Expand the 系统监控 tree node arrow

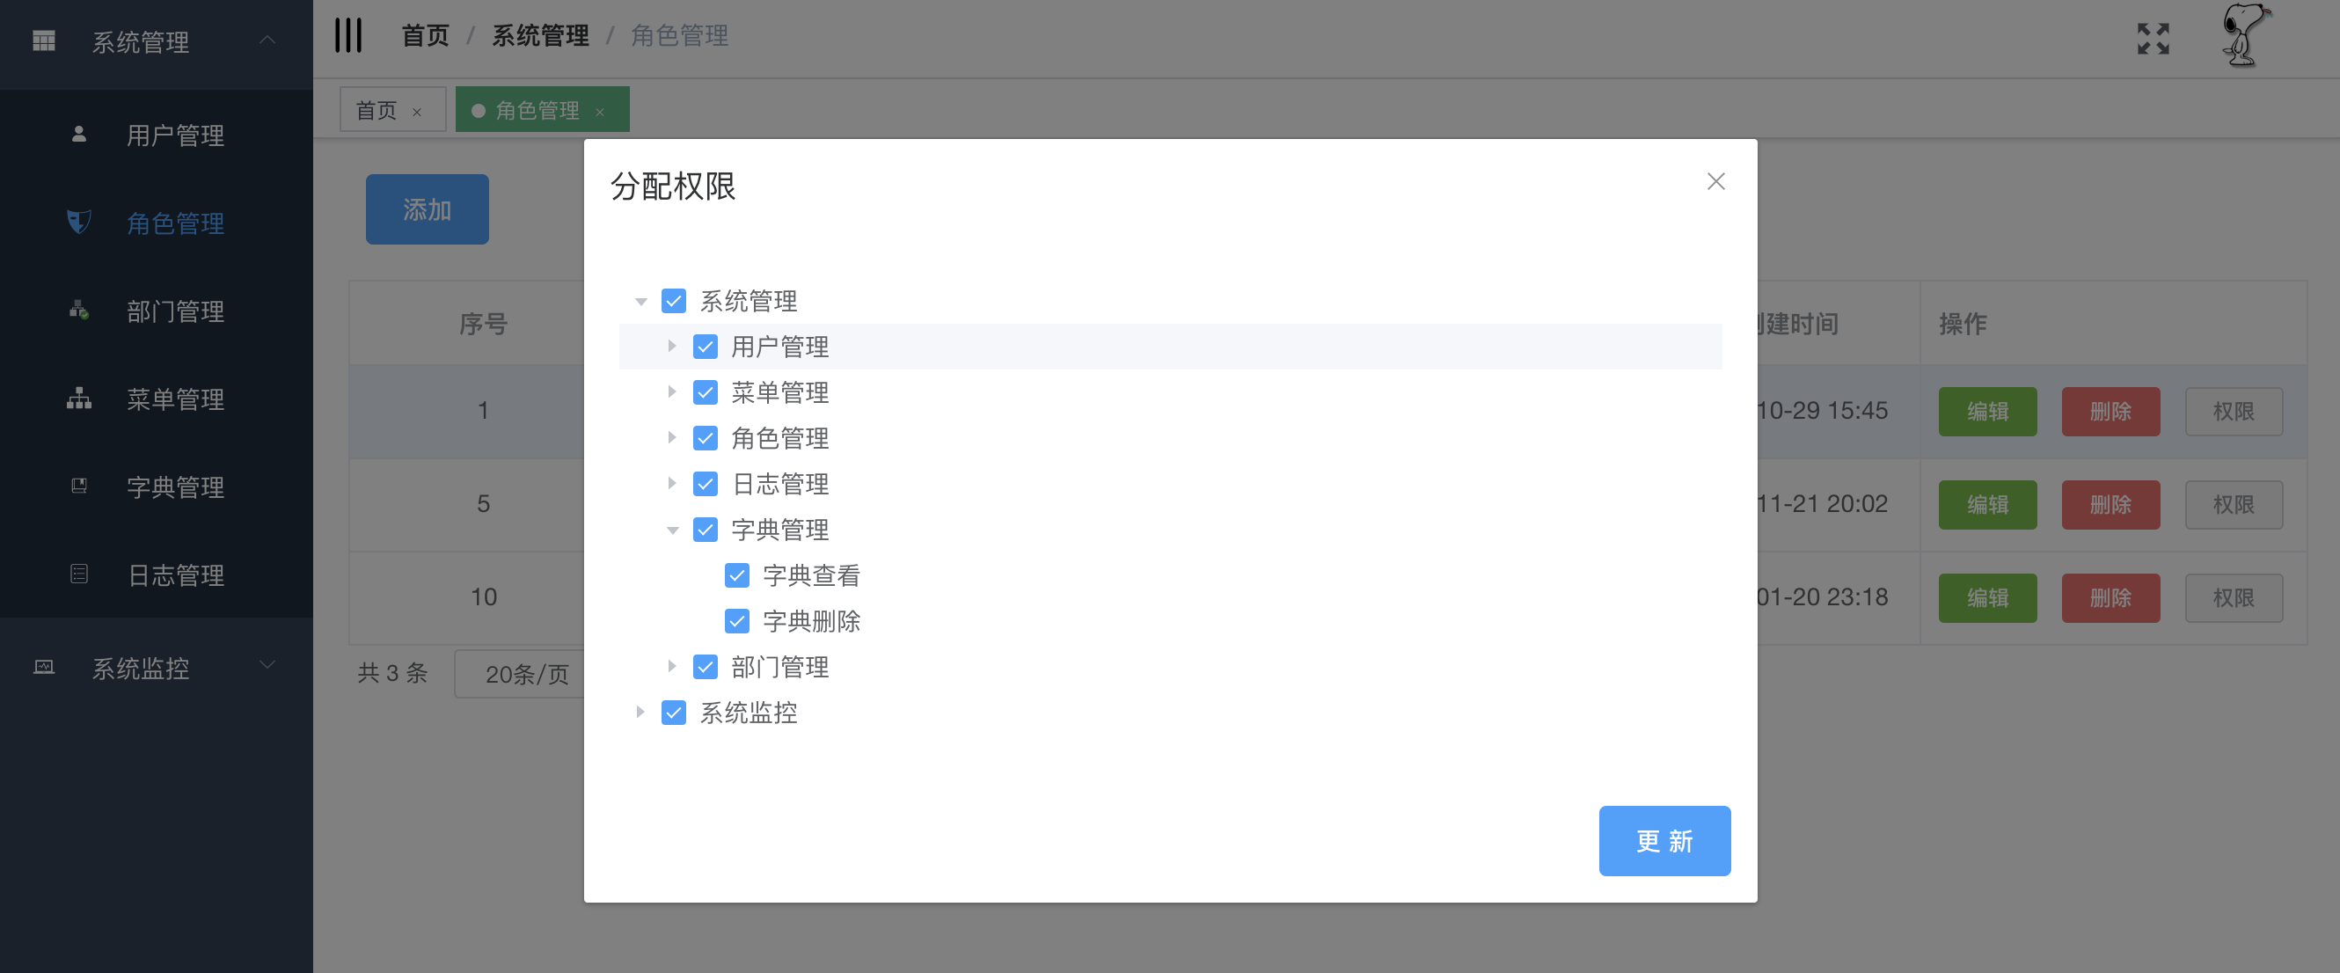pos(640,713)
